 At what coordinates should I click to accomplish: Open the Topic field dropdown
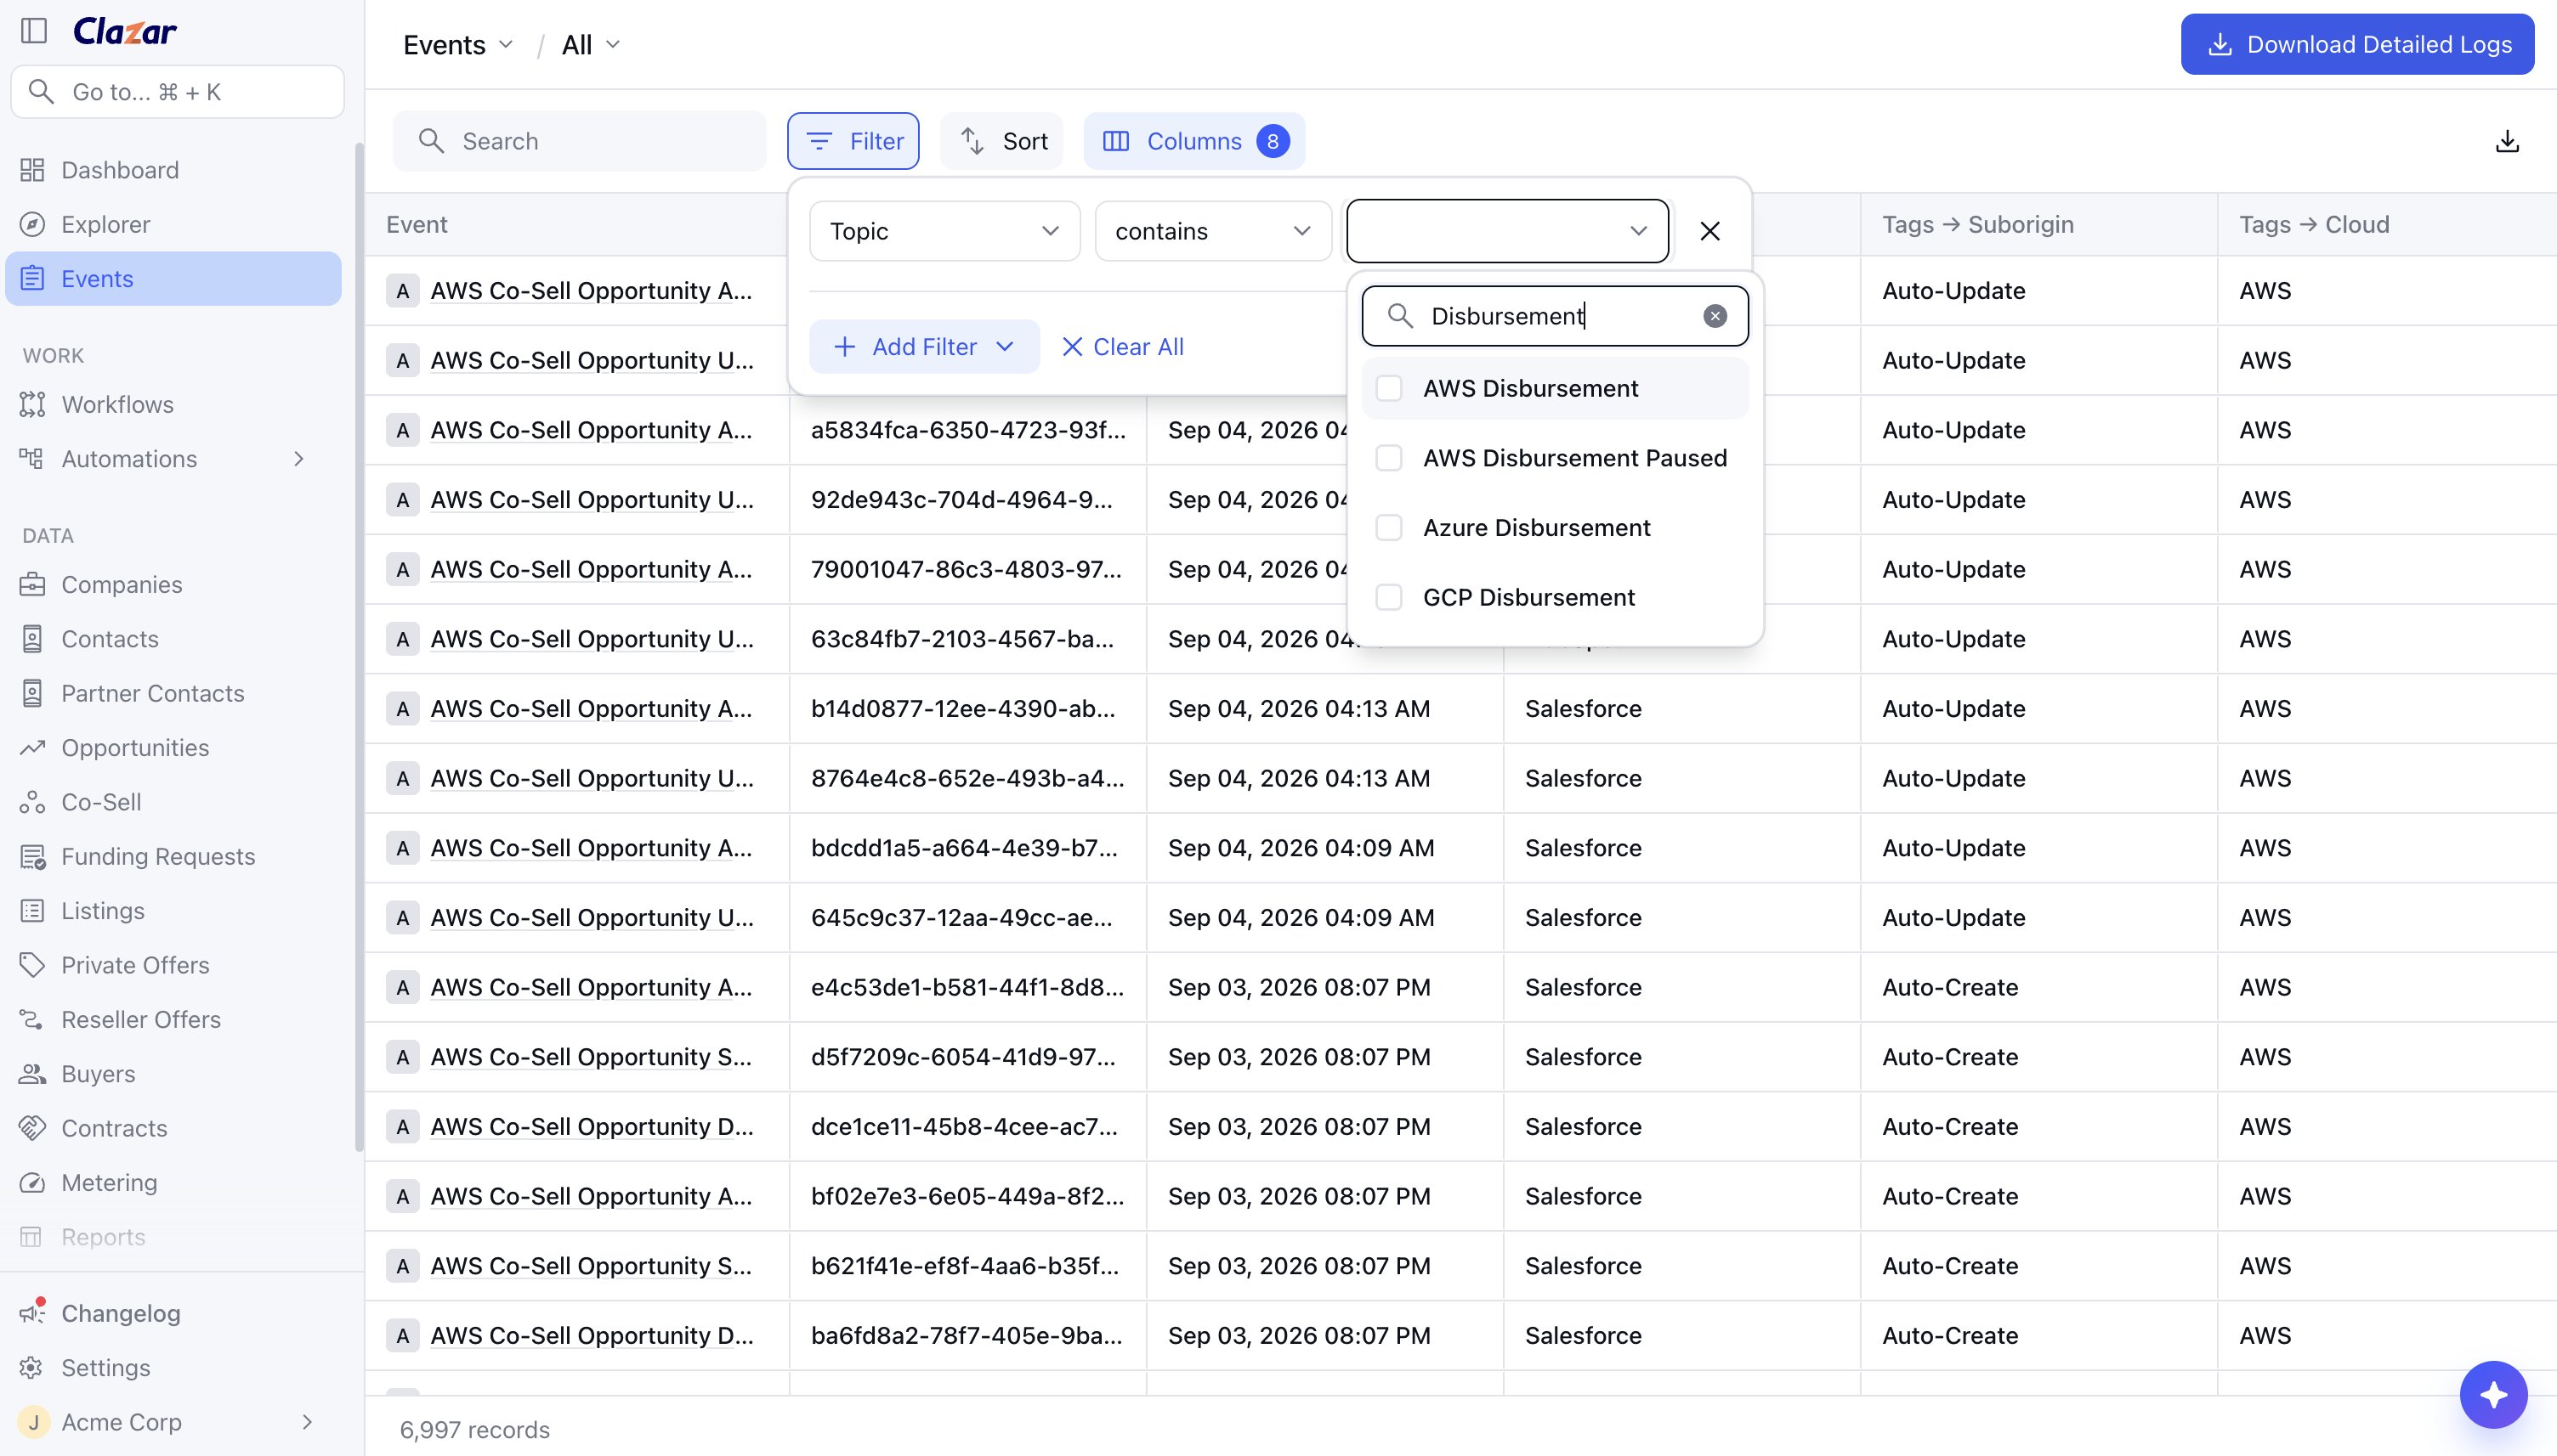click(x=944, y=231)
